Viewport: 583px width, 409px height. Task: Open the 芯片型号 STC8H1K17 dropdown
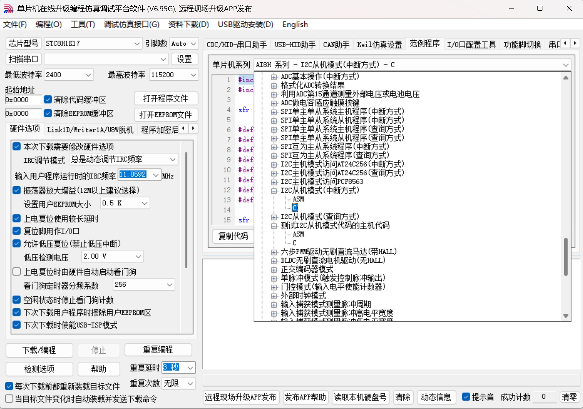(x=93, y=44)
